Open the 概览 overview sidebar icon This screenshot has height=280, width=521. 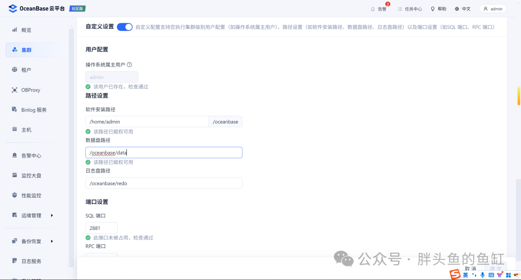click(x=14, y=30)
